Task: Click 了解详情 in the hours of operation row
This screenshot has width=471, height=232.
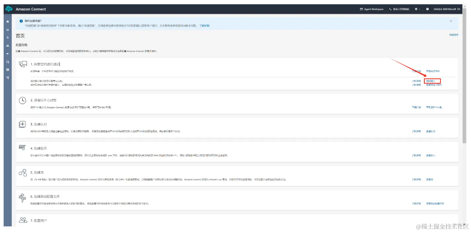Action: (x=416, y=108)
